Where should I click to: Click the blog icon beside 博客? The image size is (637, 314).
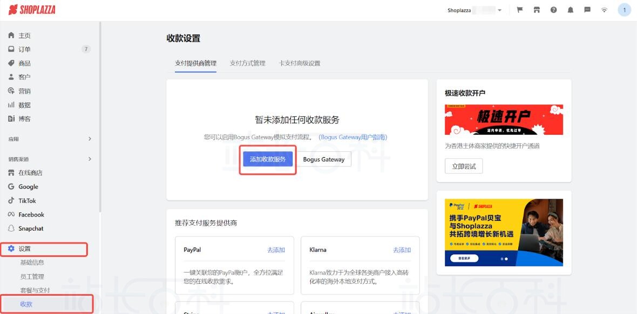(x=11, y=118)
